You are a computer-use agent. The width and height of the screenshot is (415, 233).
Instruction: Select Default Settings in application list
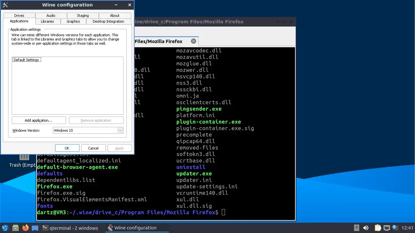click(27, 60)
